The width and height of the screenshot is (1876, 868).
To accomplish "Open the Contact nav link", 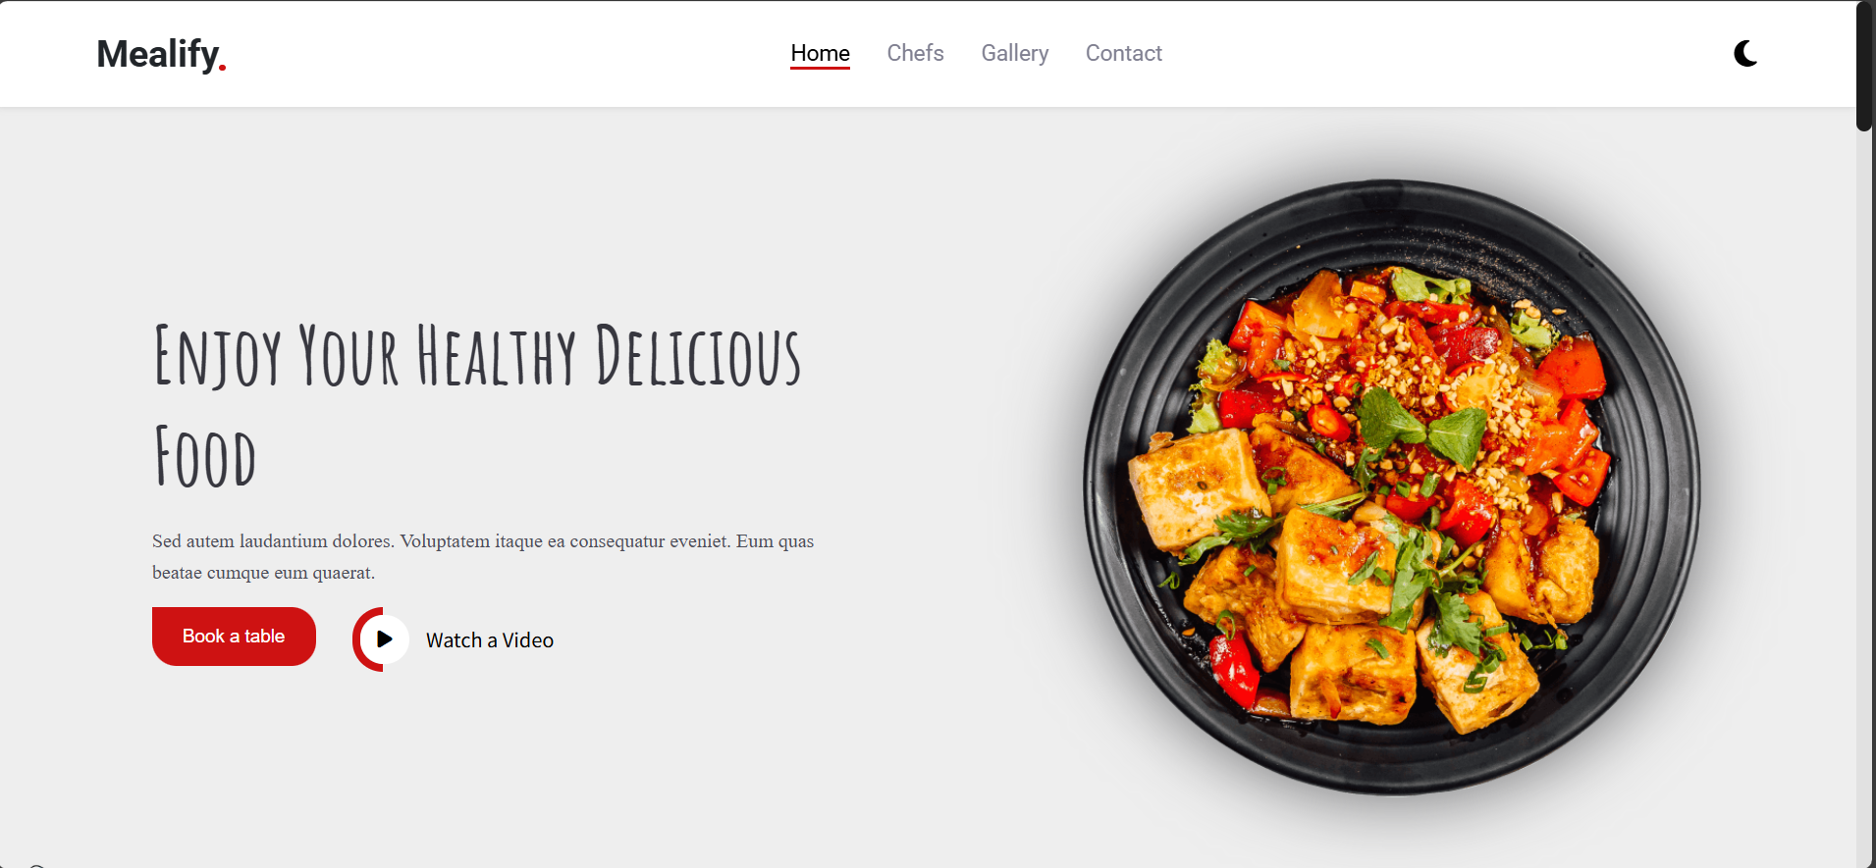I will [1123, 53].
